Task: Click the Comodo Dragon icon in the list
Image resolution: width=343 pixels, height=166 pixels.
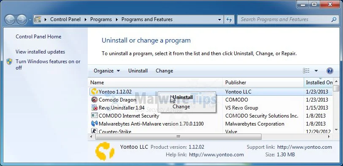Action: tap(94, 99)
